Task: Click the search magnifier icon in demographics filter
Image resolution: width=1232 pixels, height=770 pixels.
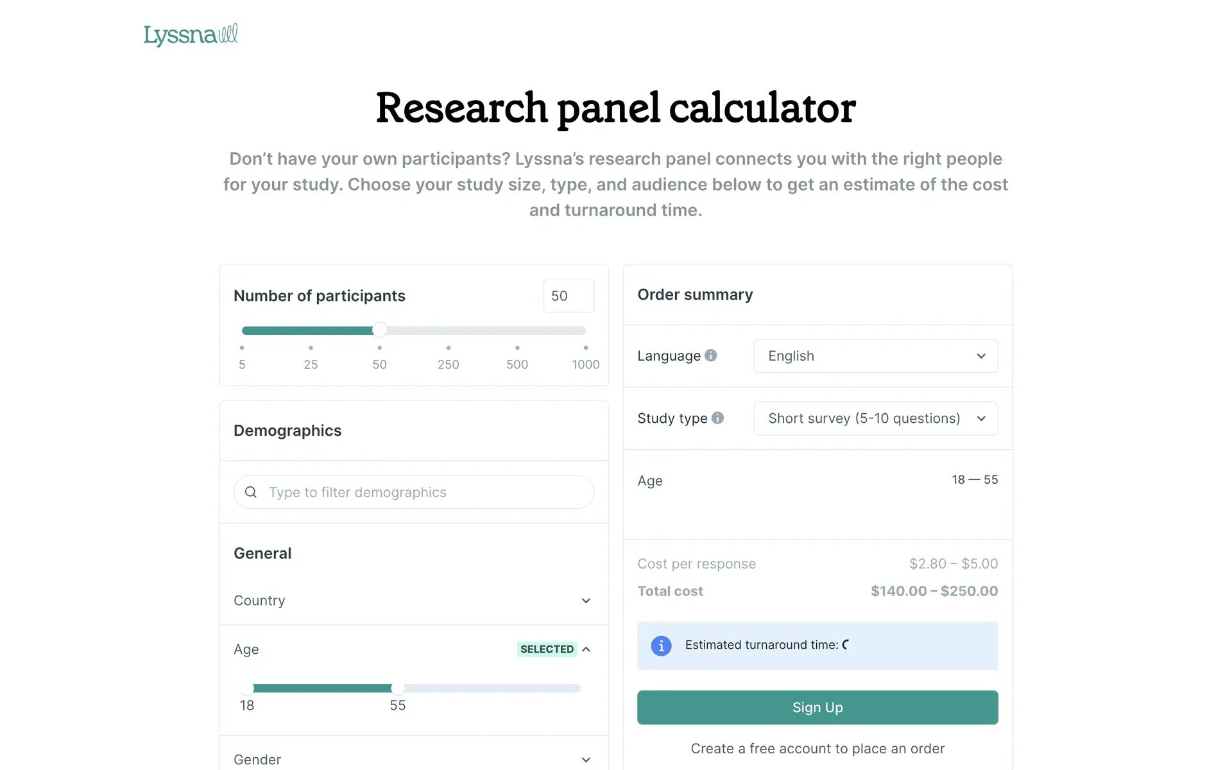Action: click(x=251, y=492)
